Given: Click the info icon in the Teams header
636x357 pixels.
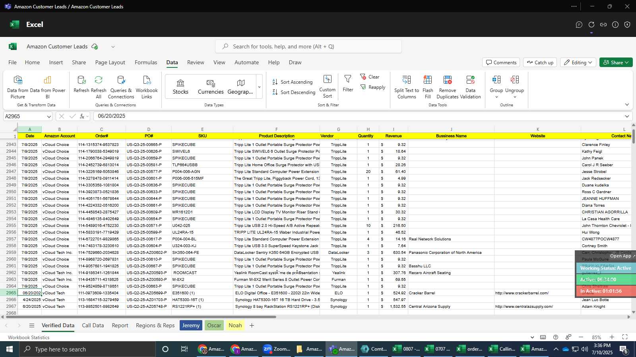Looking at the screenshot, I should click(x=615, y=25).
